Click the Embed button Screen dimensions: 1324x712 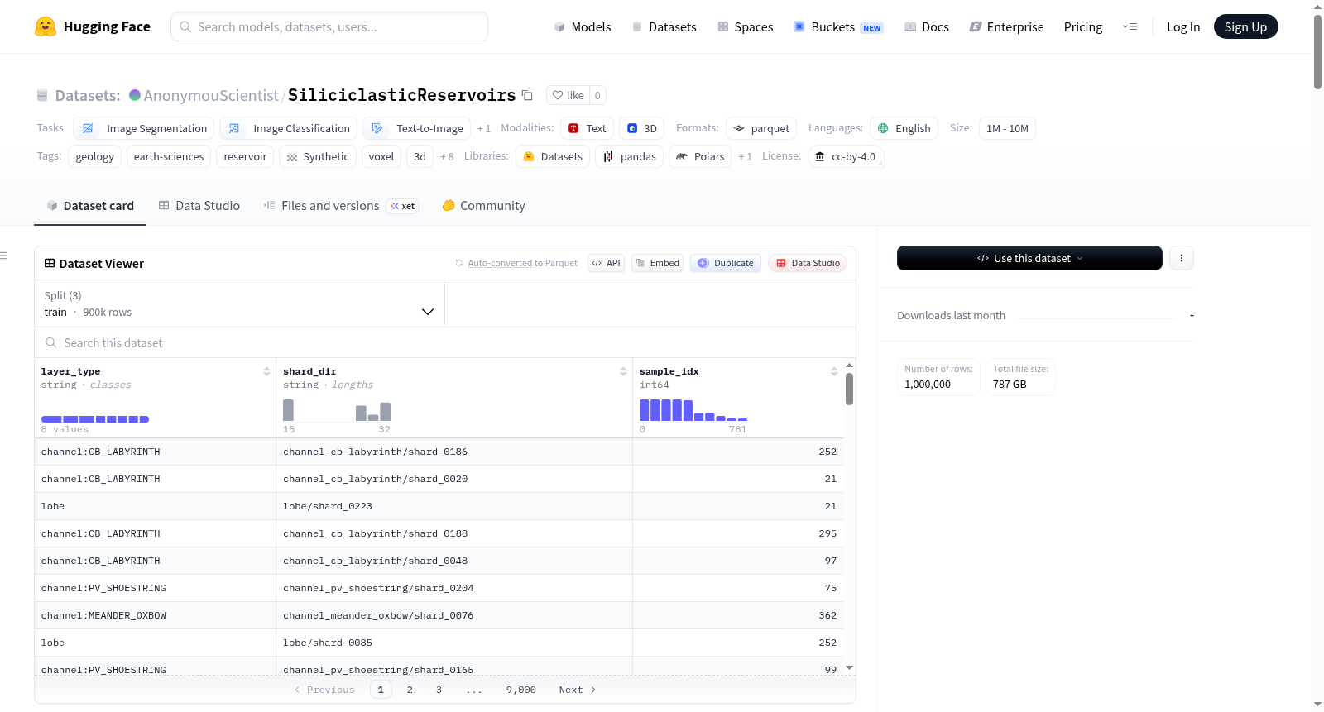point(657,263)
